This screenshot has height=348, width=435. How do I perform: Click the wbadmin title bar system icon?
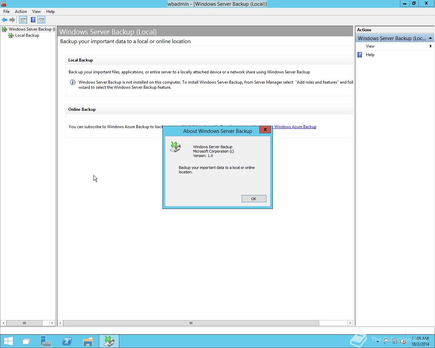(3, 4)
